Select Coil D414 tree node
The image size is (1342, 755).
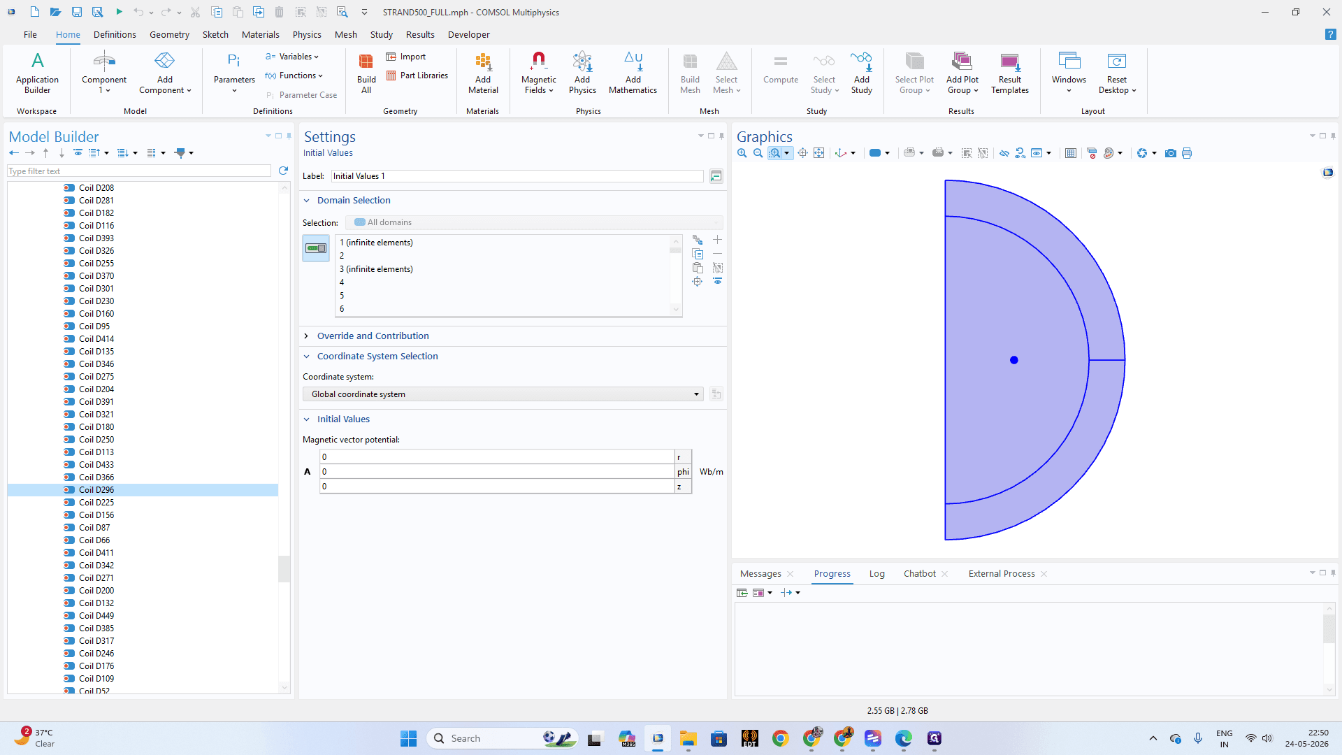pyautogui.click(x=96, y=339)
